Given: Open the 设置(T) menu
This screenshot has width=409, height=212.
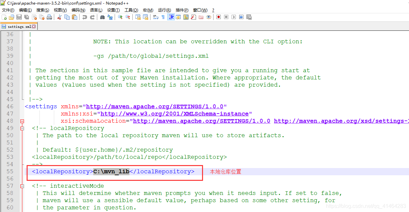Looking at the screenshot, I should pyautogui.click(x=113, y=10).
